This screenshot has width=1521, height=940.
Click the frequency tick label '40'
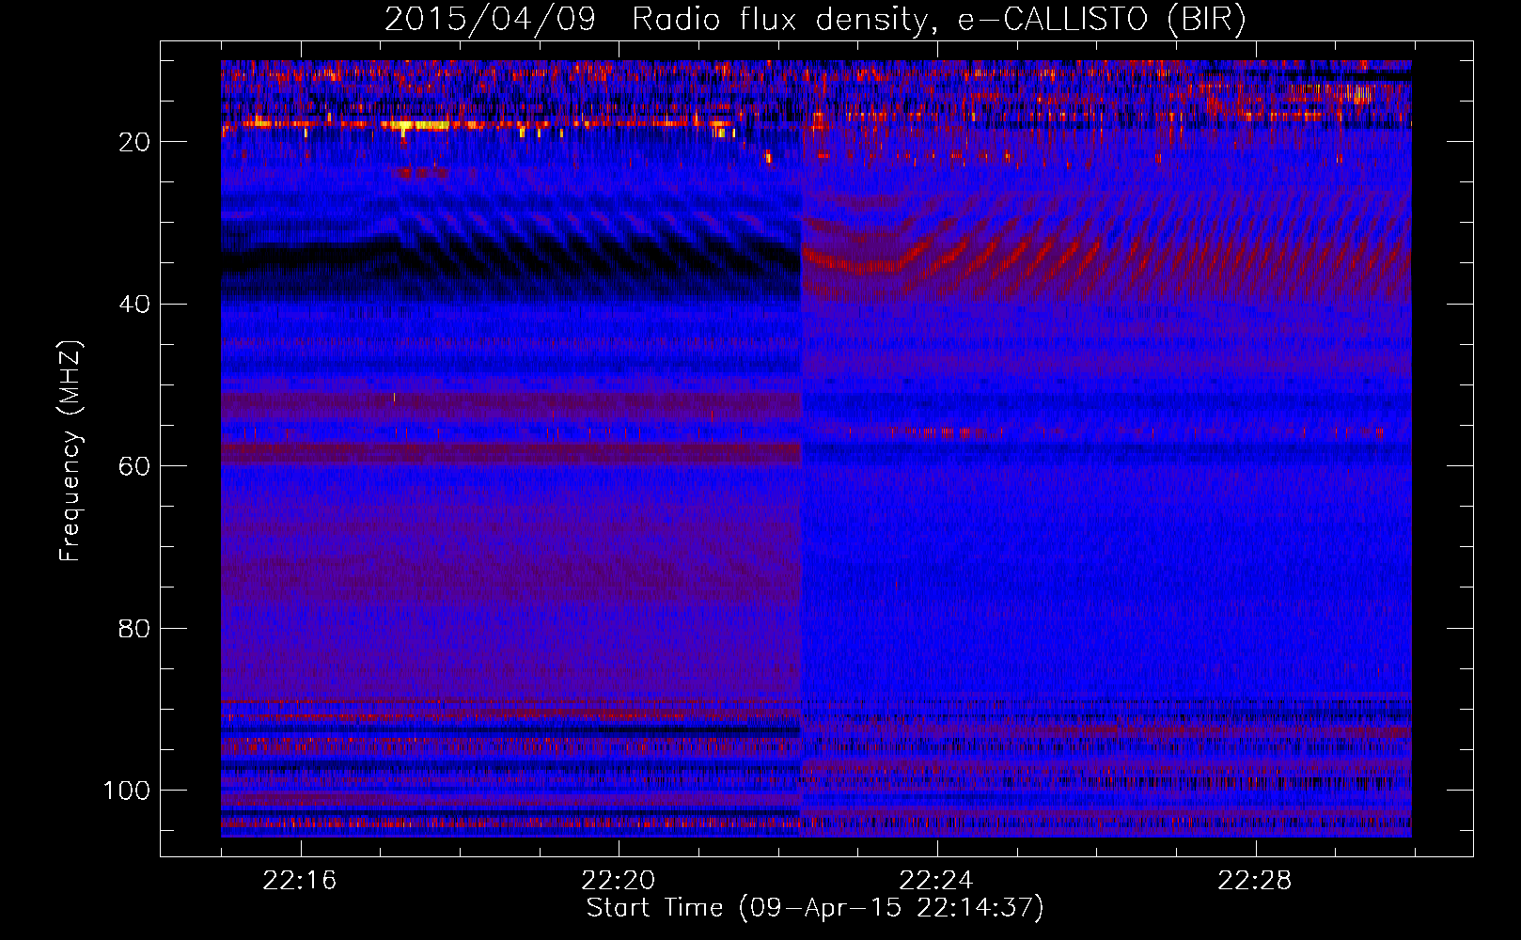point(134,305)
